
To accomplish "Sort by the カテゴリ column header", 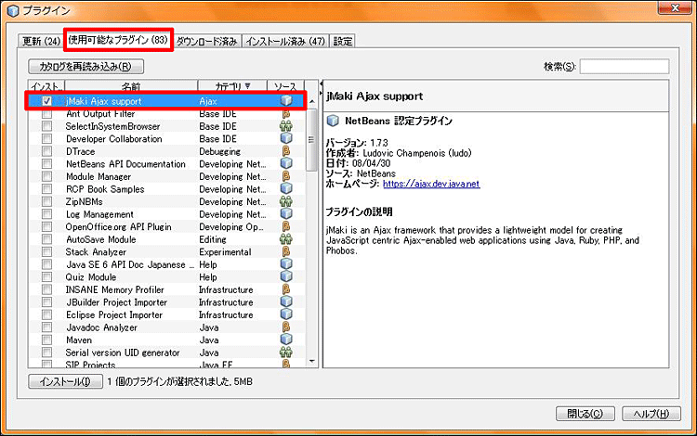I will point(232,86).
